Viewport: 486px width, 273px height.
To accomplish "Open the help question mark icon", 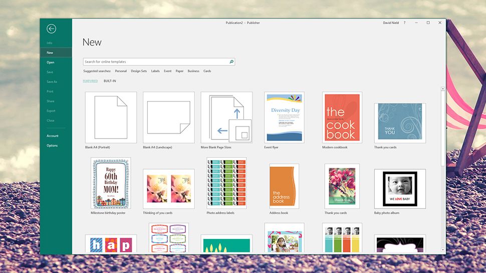I will (404, 22).
